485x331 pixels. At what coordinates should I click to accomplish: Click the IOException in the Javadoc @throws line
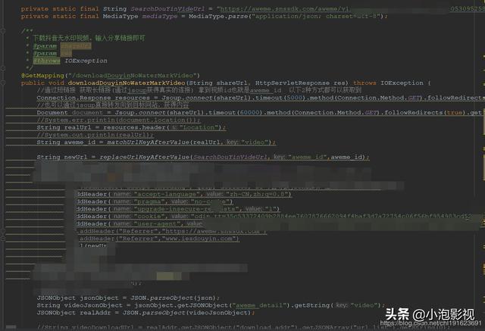pyautogui.click(x=86, y=61)
